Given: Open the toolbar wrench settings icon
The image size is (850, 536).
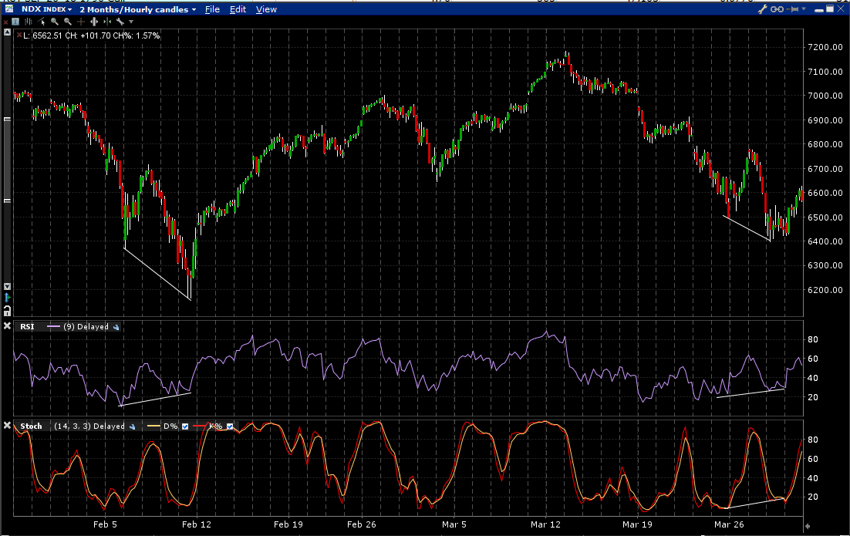Looking at the screenshot, I should click(120, 22).
